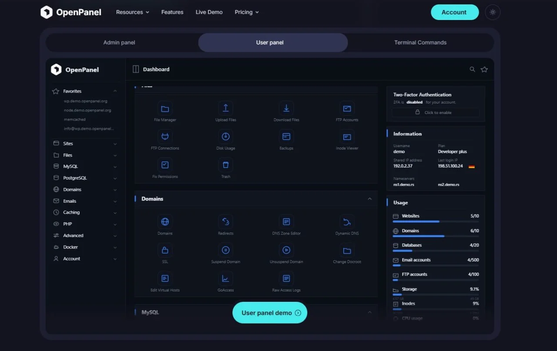Open FTP Accounts icon

(347, 109)
